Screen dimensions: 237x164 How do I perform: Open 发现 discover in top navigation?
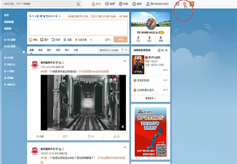(x=124, y=4)
